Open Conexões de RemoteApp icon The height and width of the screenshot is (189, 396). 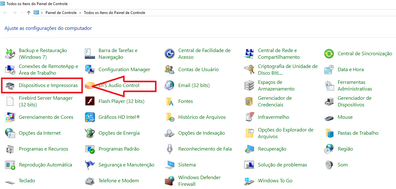coord(10,70)
